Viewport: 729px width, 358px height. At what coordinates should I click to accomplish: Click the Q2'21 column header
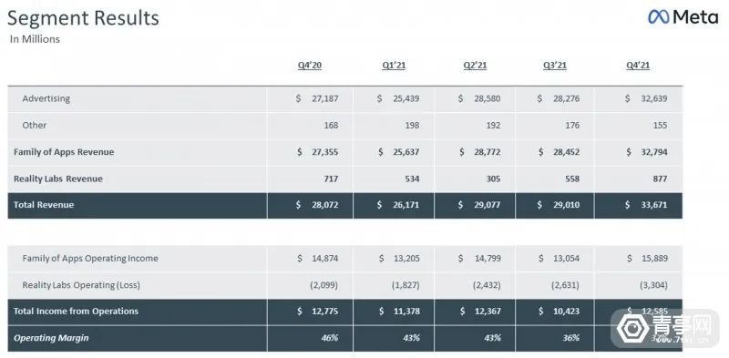pos(475,66)
